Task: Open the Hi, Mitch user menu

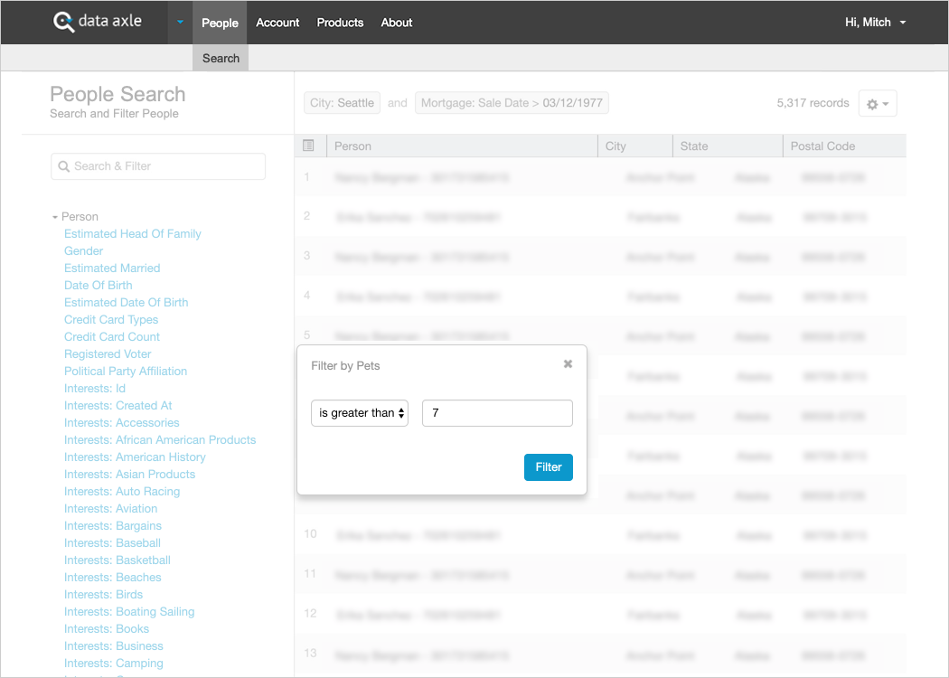Action: pyautogui.click(x=875, y=23)
